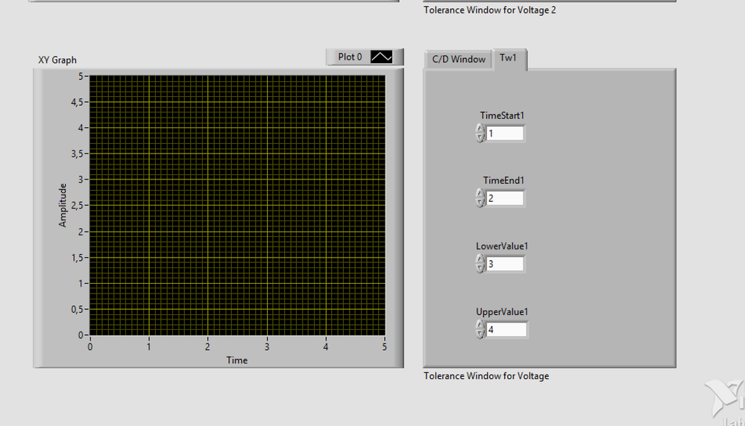The height and width of the screenshot is (426, 745).
Task: Select the TimeEnd1 label
Action: [503, 181]
